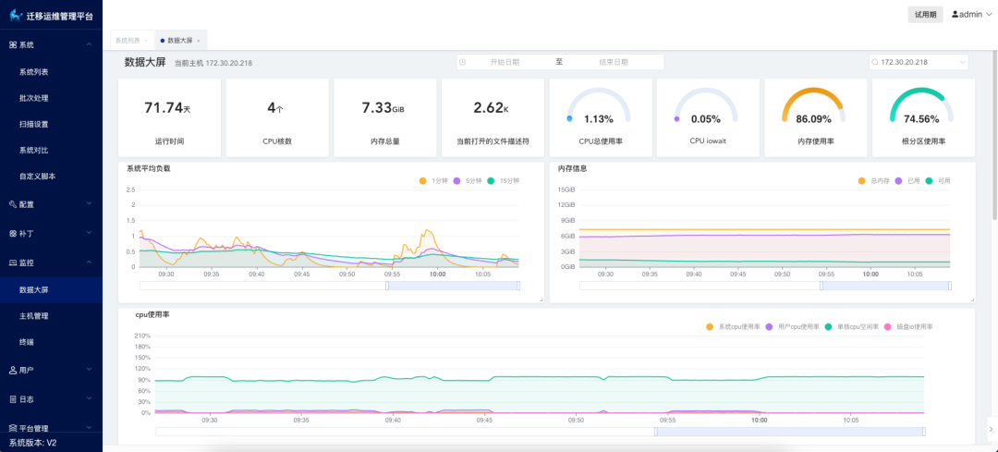Click the left zoom handle under the cpu使用率 chart
998x452 pixels.
pos(655,432)
